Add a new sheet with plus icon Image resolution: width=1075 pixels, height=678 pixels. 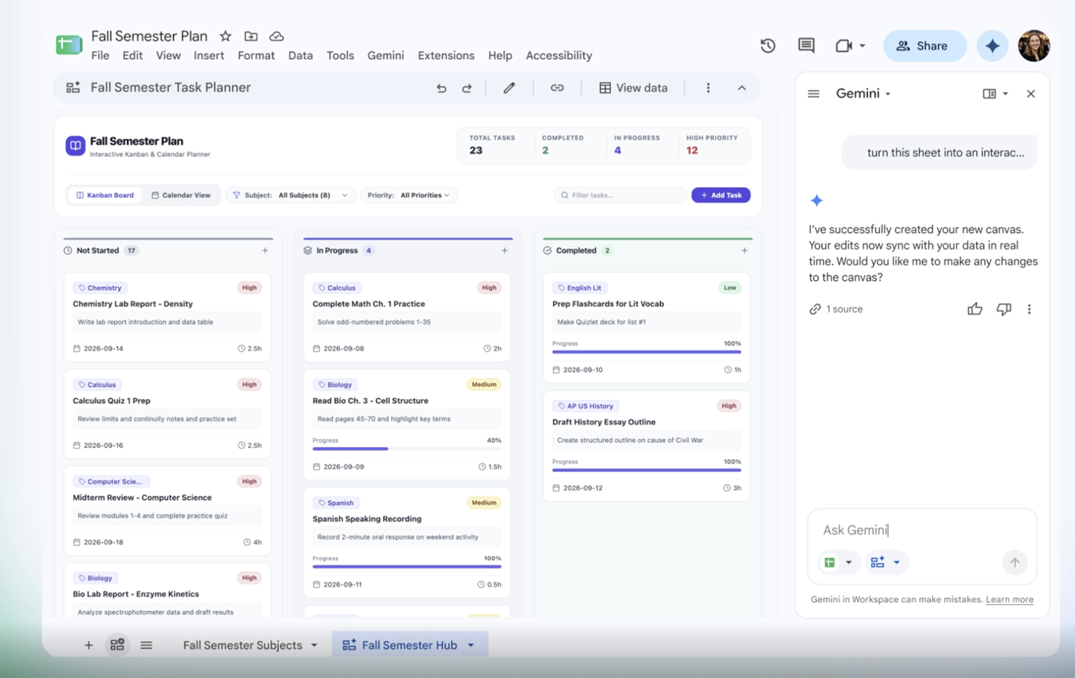[88, 645]
